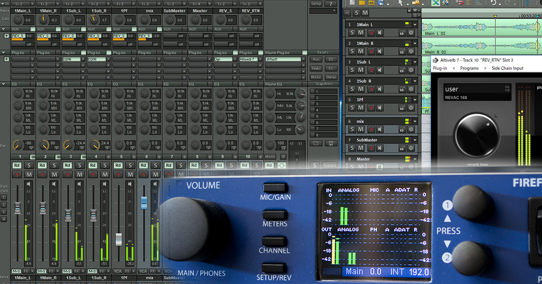Mute track 1Sub L in track list
Viewport: 542px width, 284px height.
pyautogui.click(x=361, y=70)
